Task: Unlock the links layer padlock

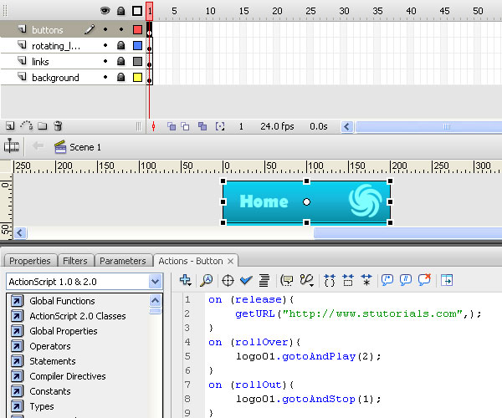Action: 120,61
